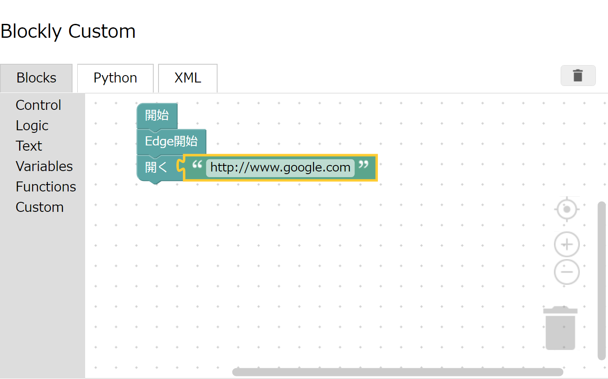The width and height of the screenshot is (608, 379).
Task: Select the Edge開始 block
Action: (x=171, y=141)
